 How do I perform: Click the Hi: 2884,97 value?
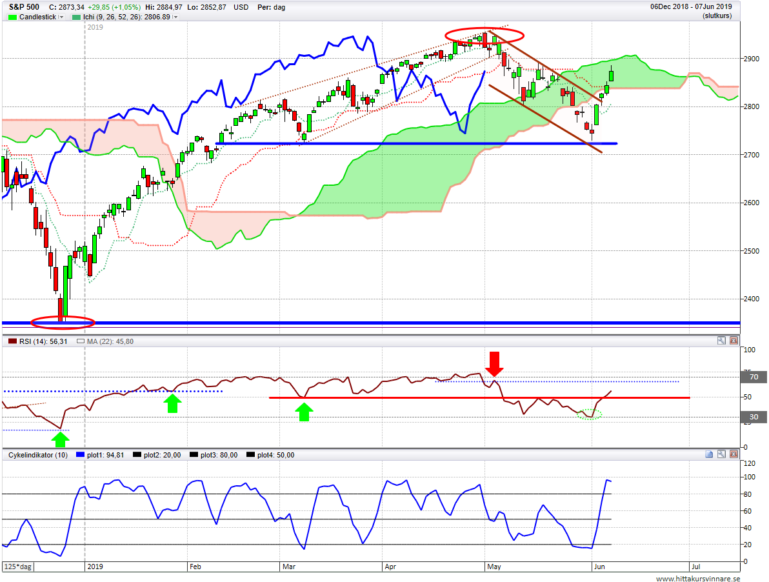point(164,7)
